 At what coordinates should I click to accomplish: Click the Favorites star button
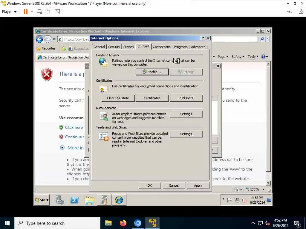click(46, 48)
